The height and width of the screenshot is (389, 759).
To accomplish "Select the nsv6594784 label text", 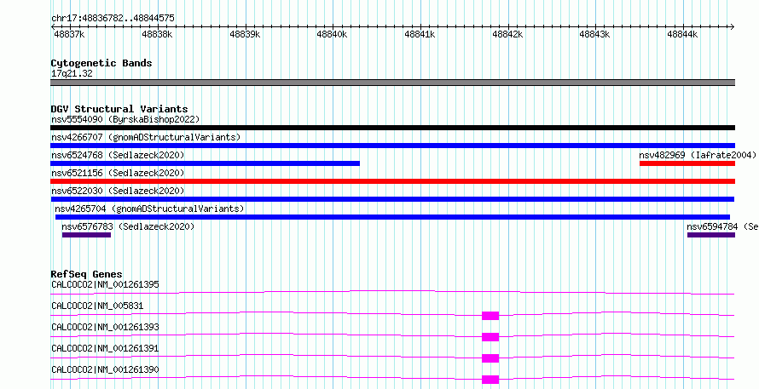I will (722, 226).
